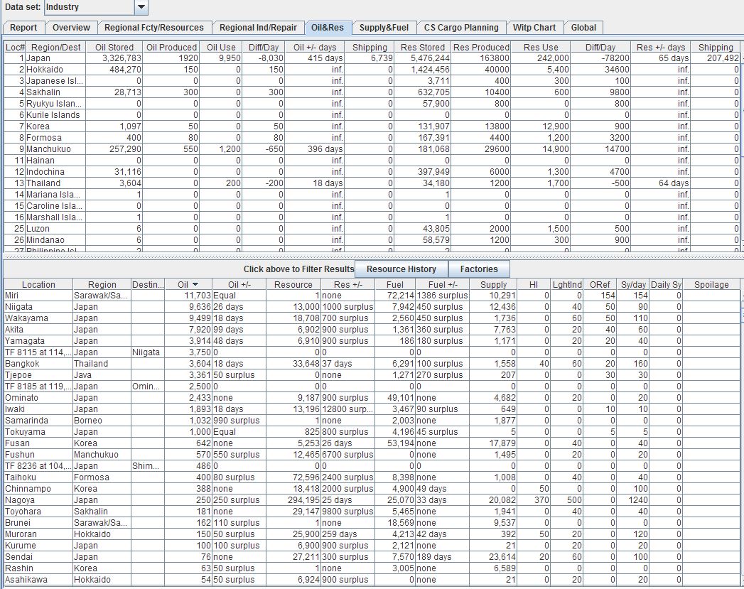Click the Location column header

click(x=38, y=284)
